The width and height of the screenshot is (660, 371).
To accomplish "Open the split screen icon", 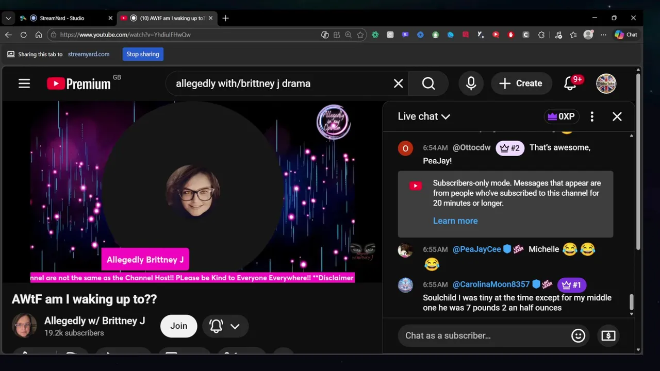I will point(337,35).
